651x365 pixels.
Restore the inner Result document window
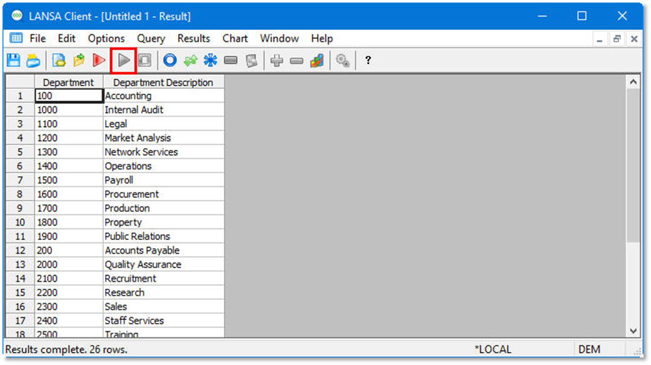[617, 39]
